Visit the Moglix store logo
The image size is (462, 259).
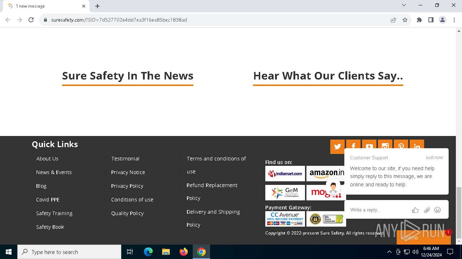(318, 193)
